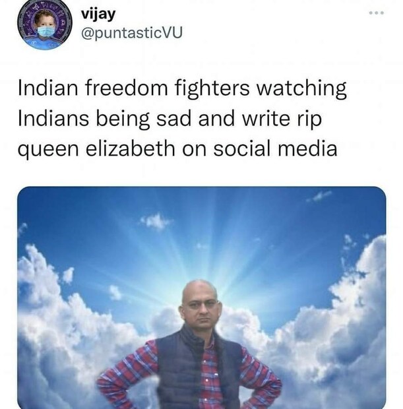Click the blue face mask in the avatar

click(x=46, y=32)
